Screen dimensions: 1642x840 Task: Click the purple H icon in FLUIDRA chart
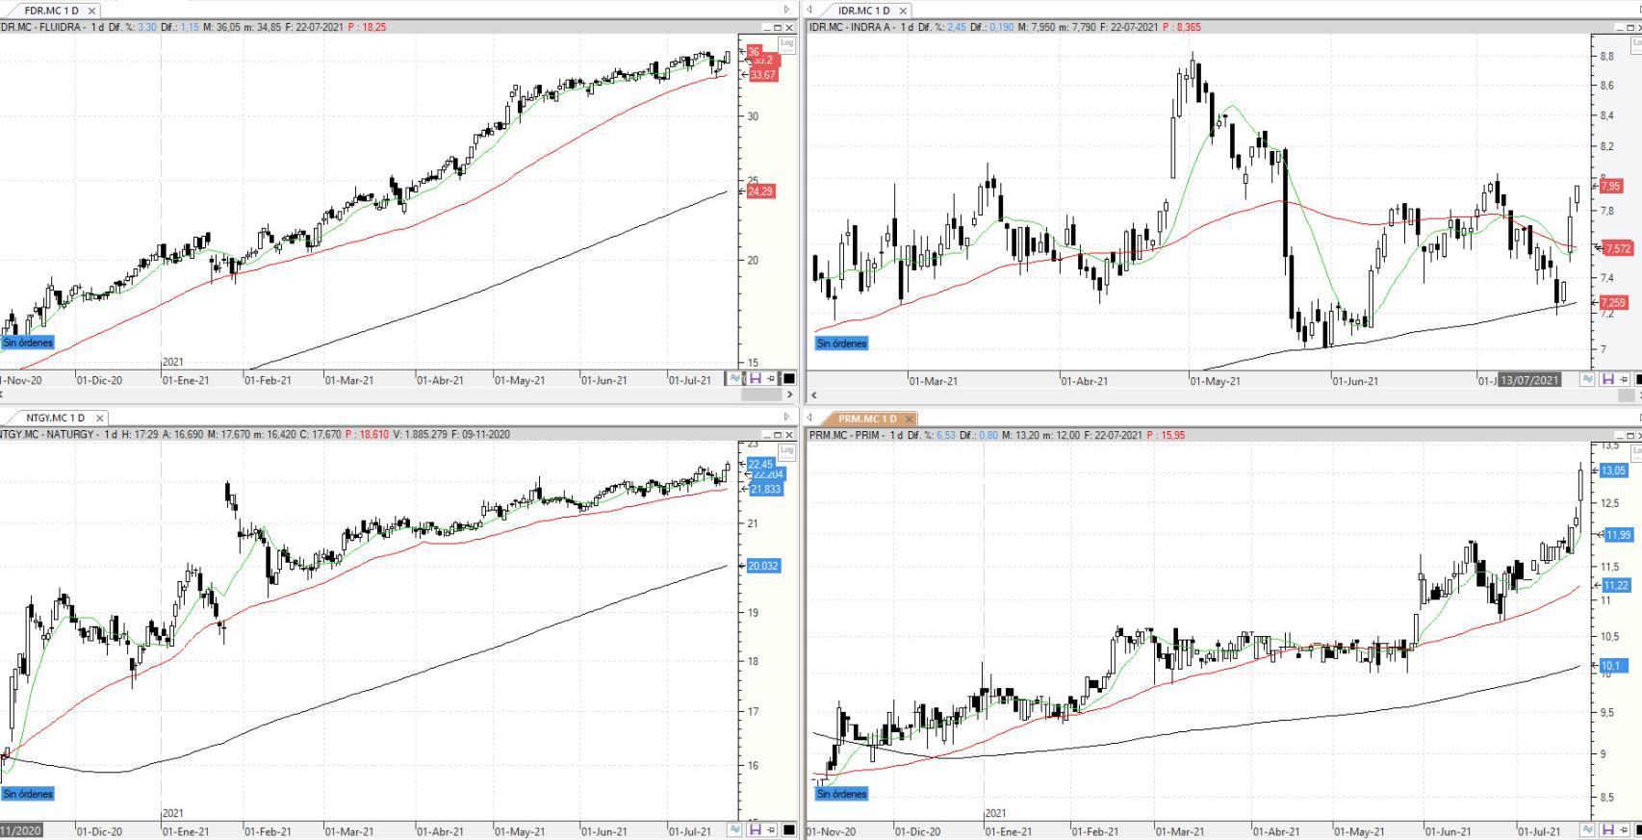pos(755,379)
